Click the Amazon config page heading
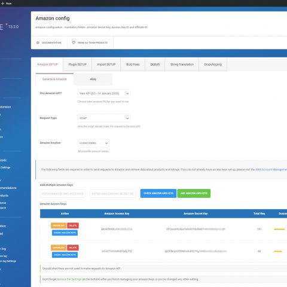287x287 pixels. point(53,19)
